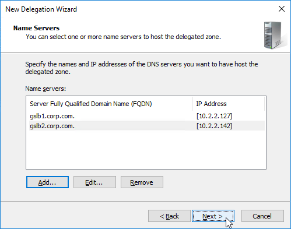The image size is (291, 229).
Task: Click the [10.2.2.142] IP address cell
Action: click(x=214, y=126)
